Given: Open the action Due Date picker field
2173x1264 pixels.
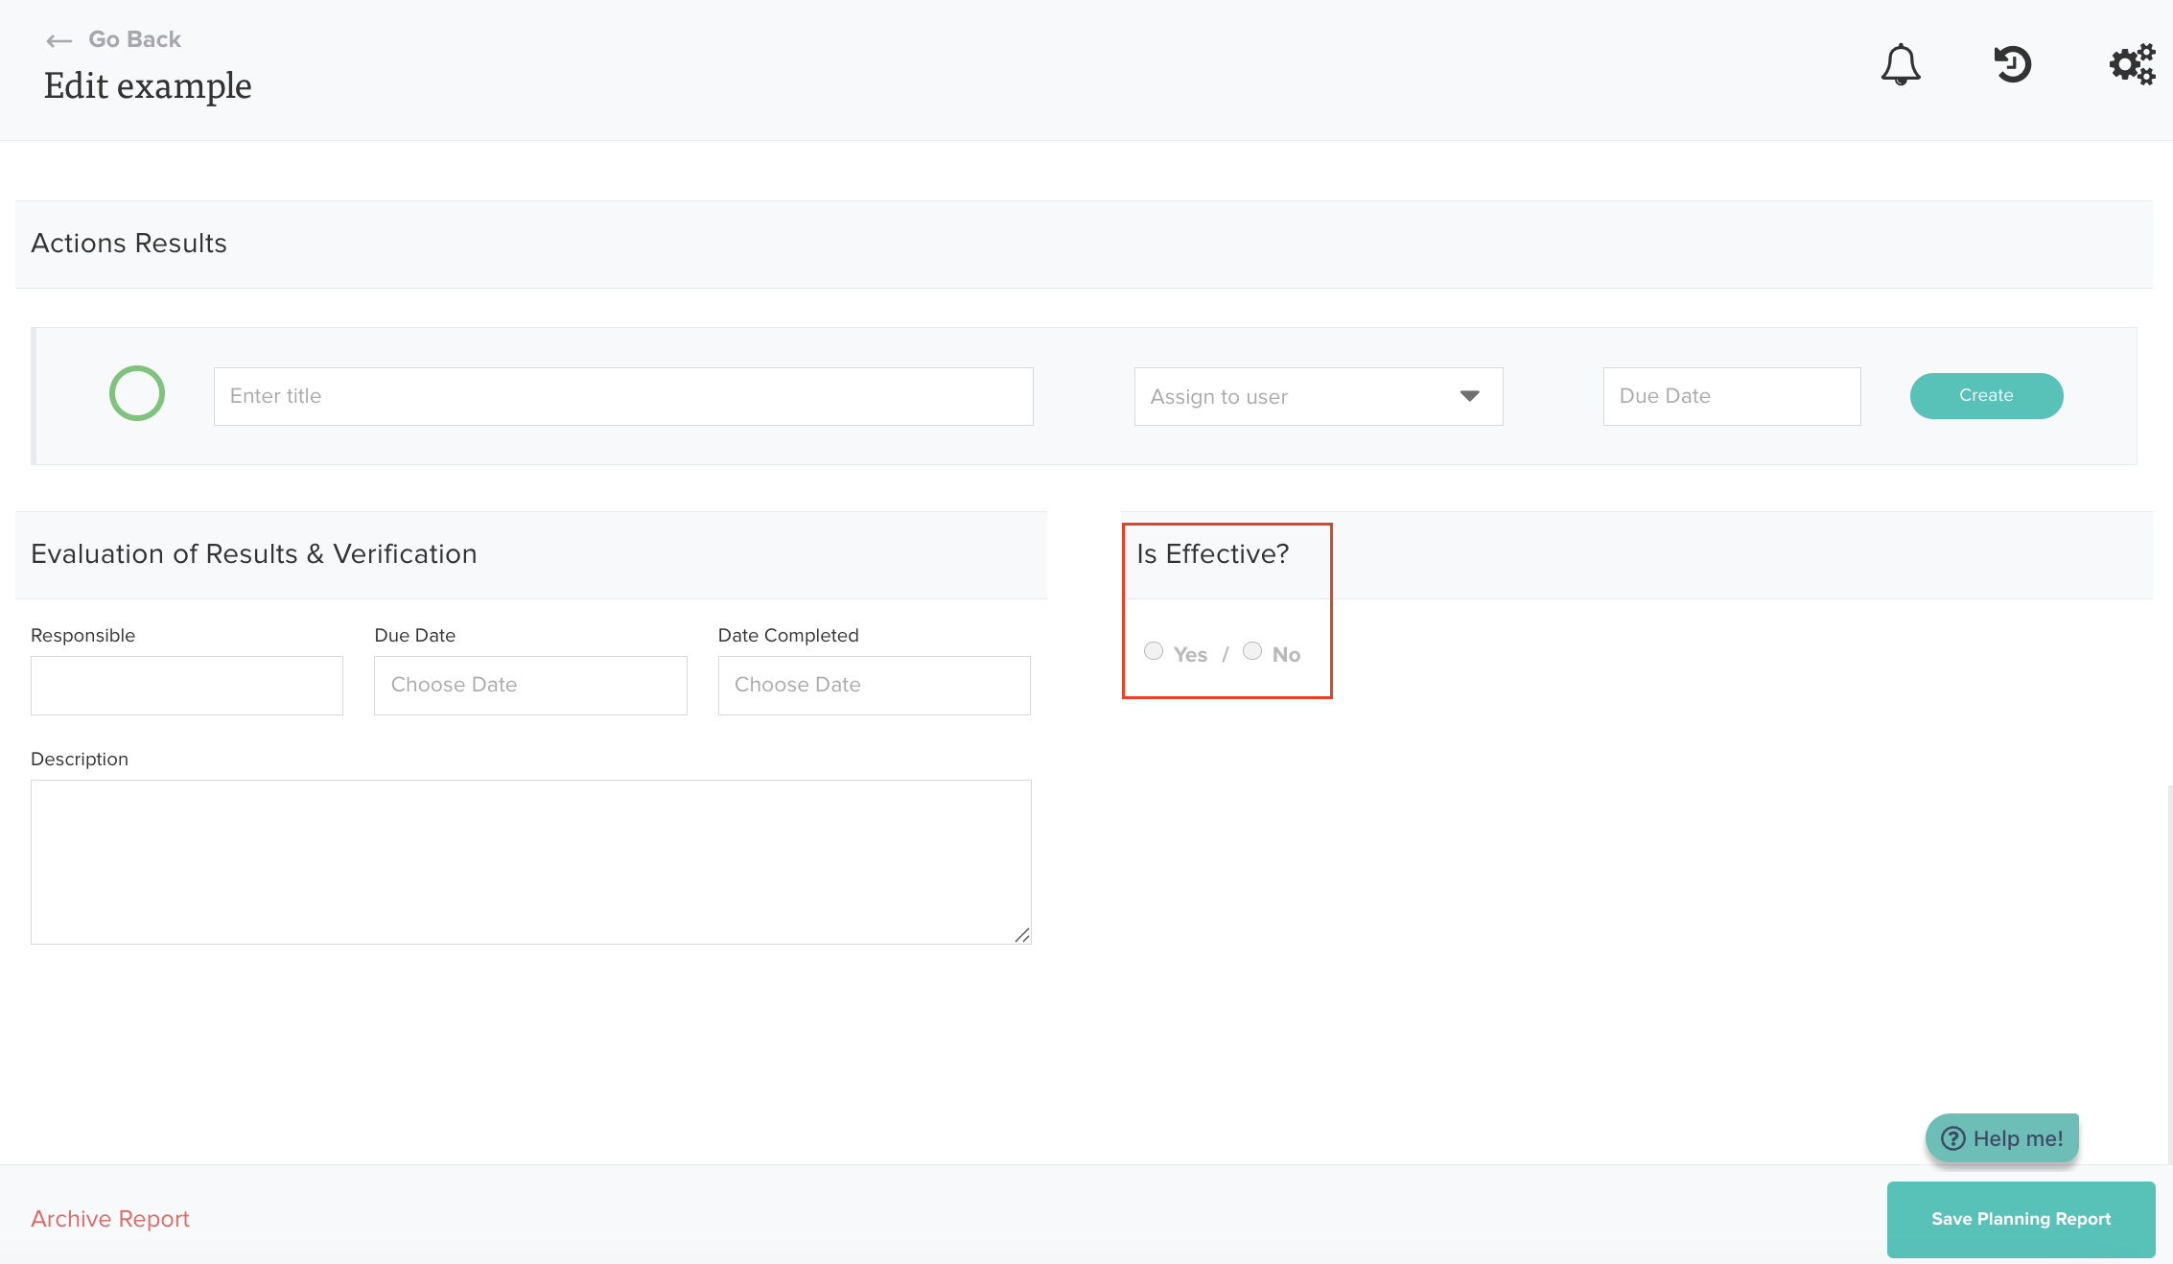Looking at the screenshot, I should (x=1731, y=396).
